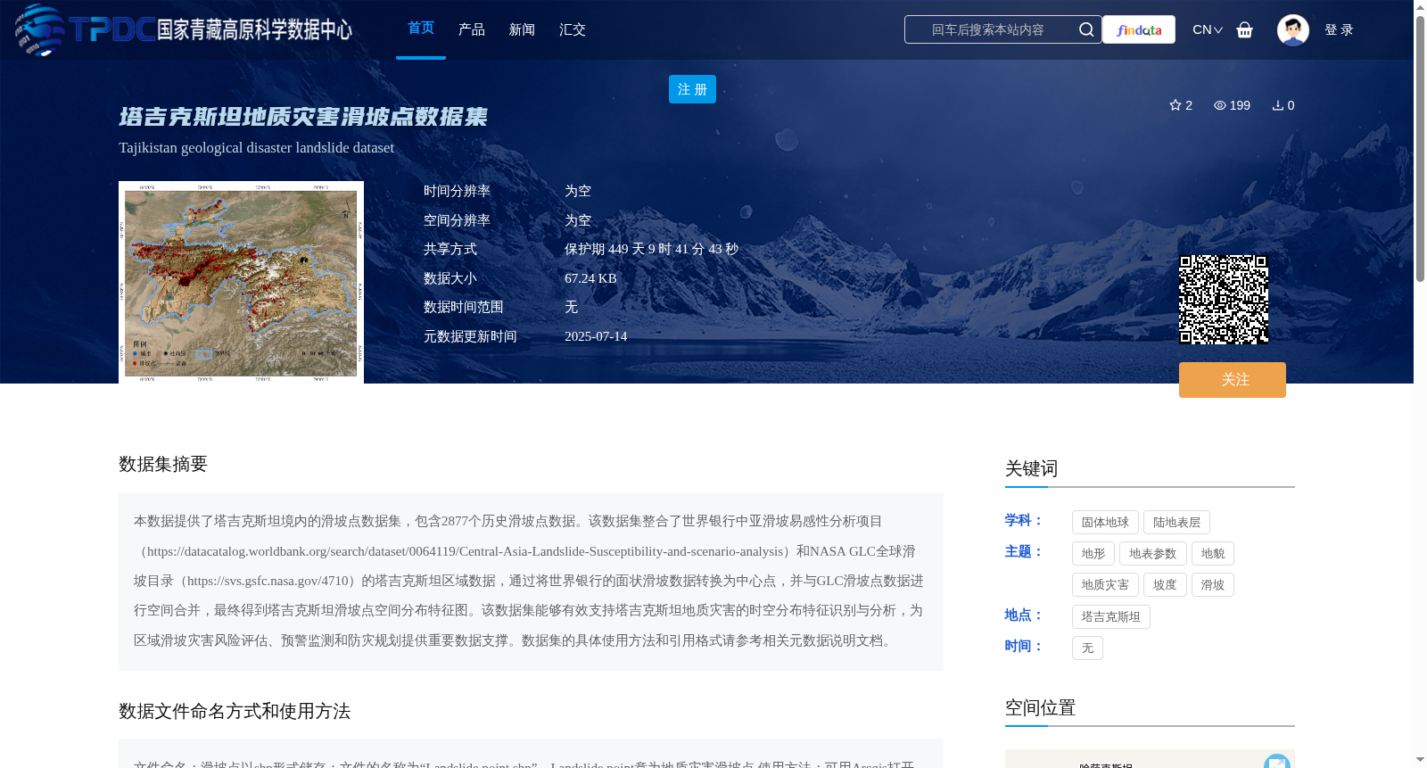1427x768 pixels.
Task: Click the 地点： category label
Action: 1024,615
